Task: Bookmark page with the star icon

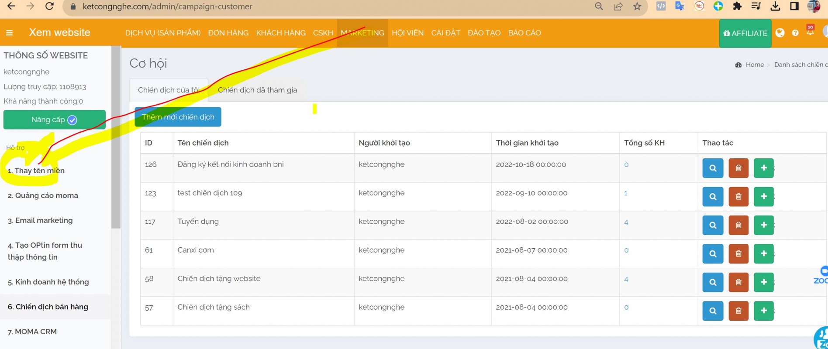Action: (637, 7)
